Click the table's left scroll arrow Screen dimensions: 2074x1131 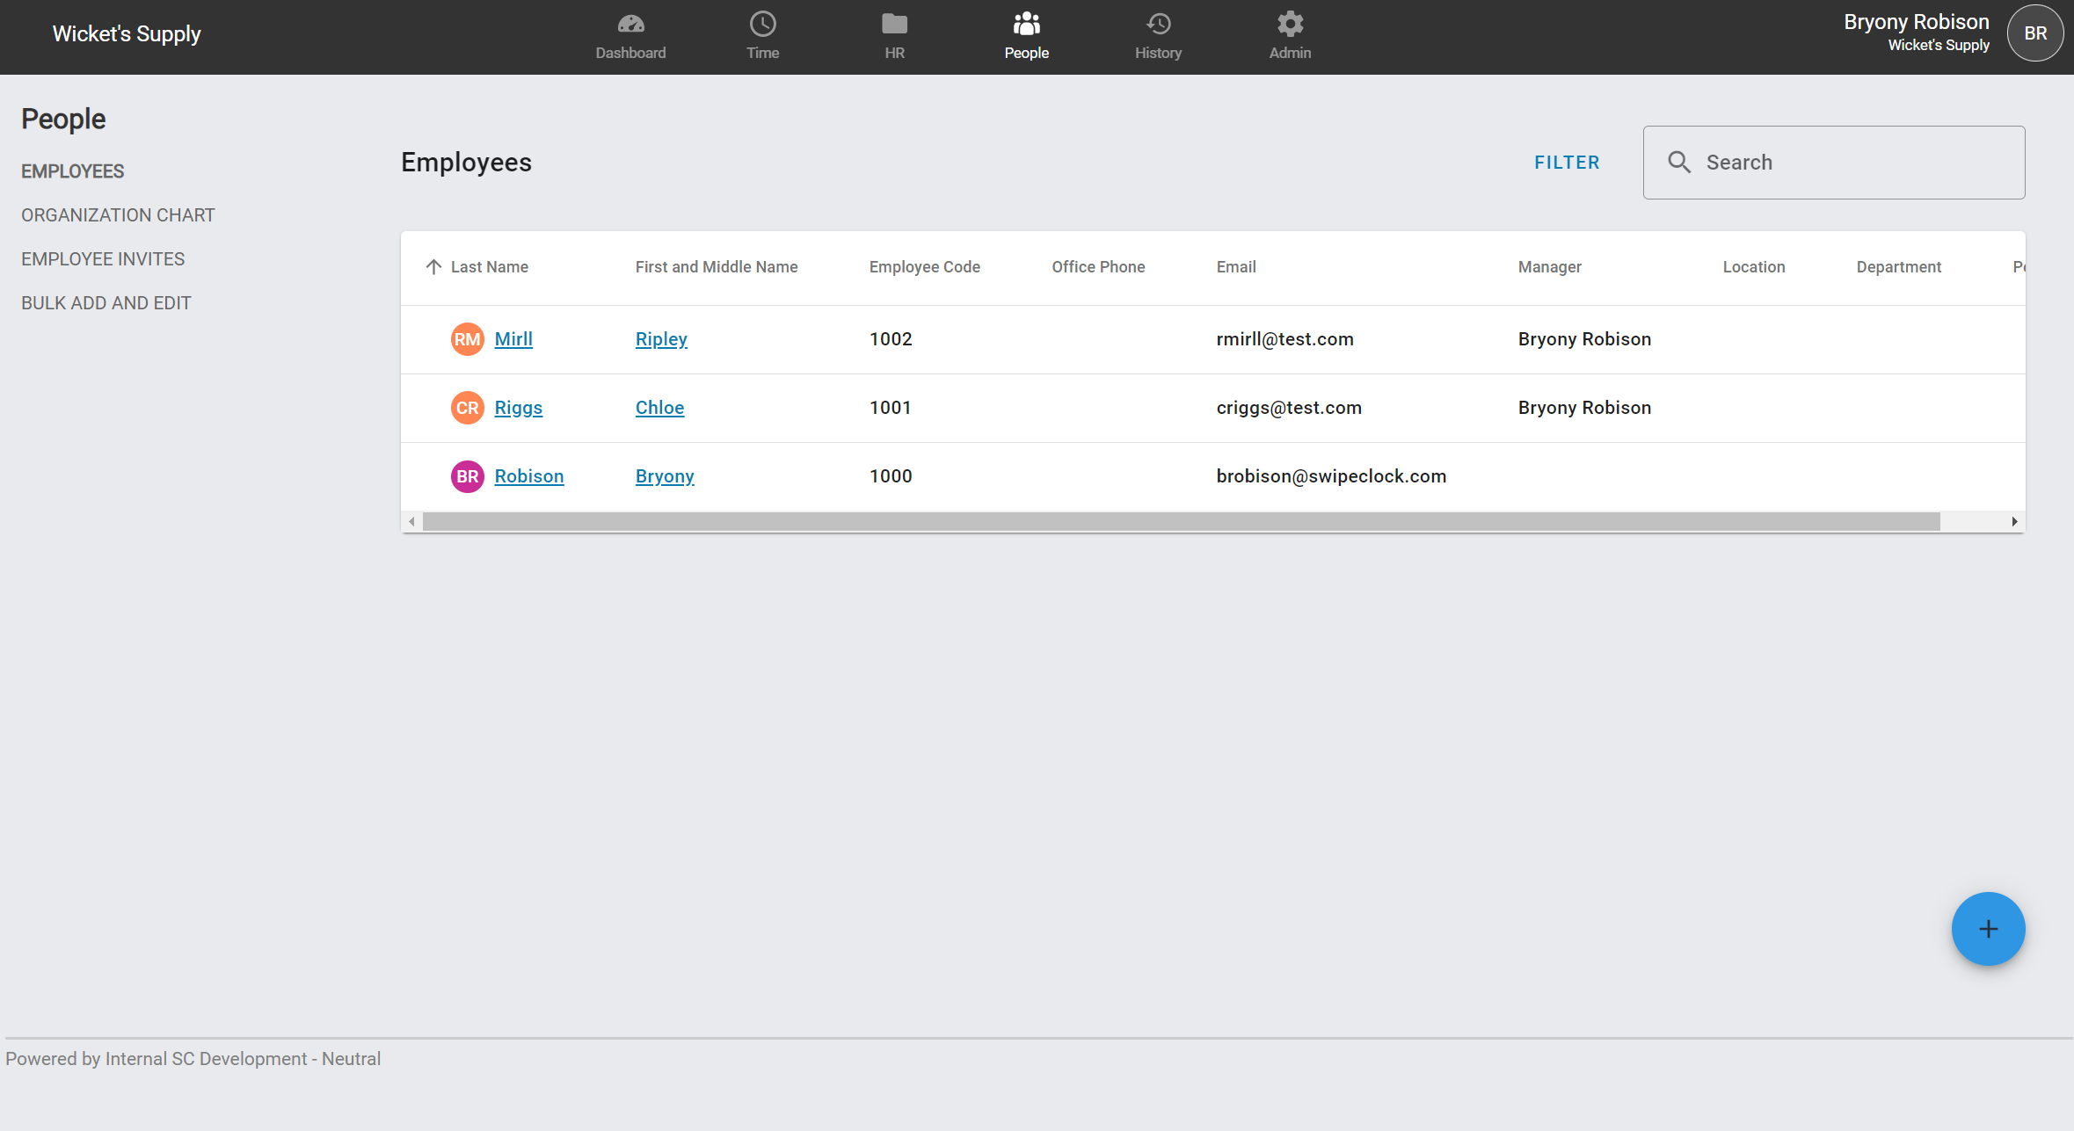click(x=411, y=522)
